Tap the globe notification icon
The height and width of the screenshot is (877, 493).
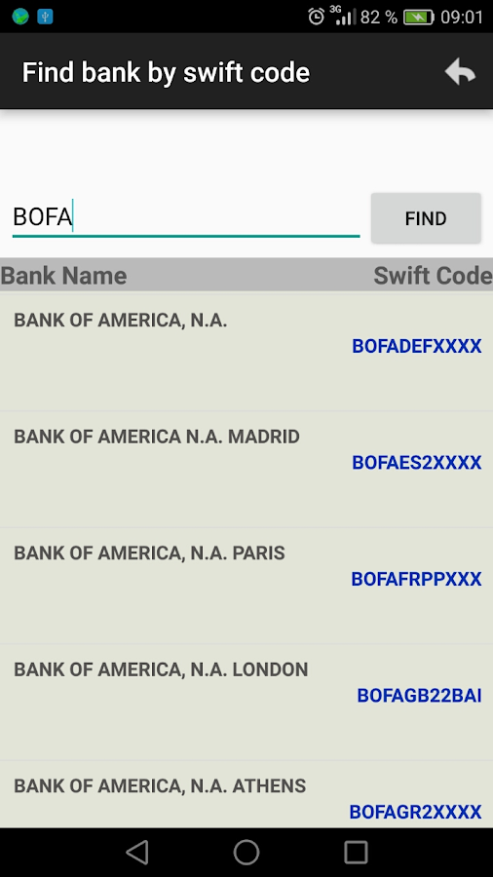(x=20, y=17)
